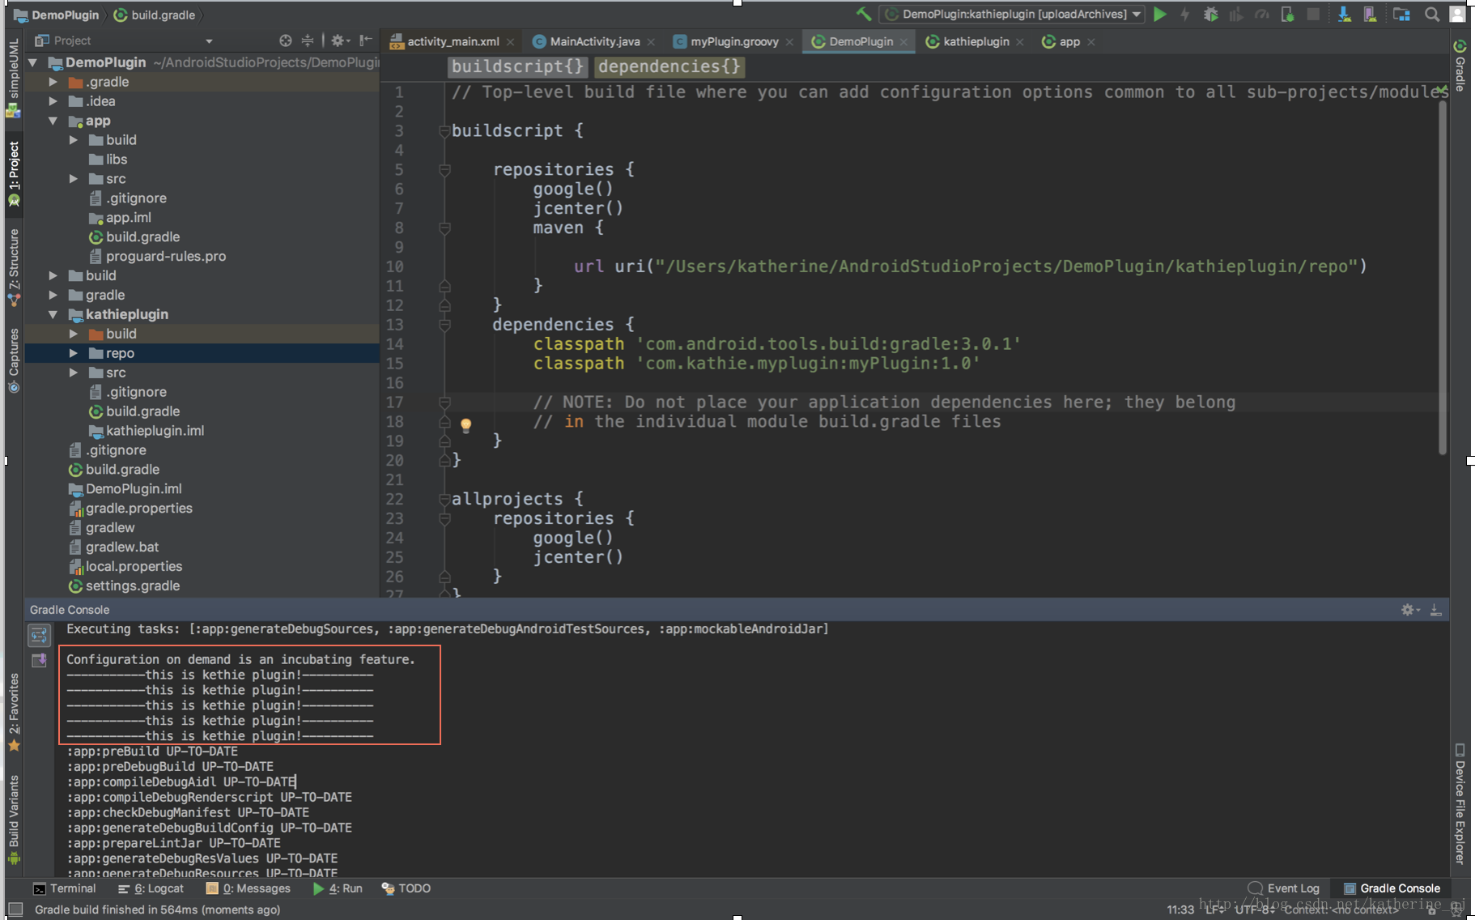
Task: Open the Build Variants side panel
Action: 14,820
